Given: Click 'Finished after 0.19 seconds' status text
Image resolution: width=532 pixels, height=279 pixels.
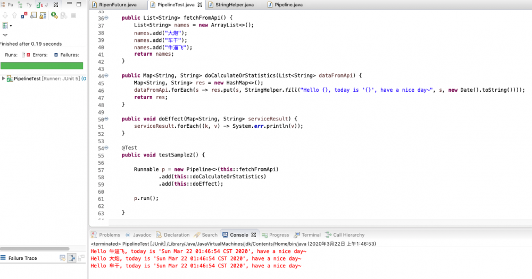Looking at the screenshot, I should [x=31, y=43].
